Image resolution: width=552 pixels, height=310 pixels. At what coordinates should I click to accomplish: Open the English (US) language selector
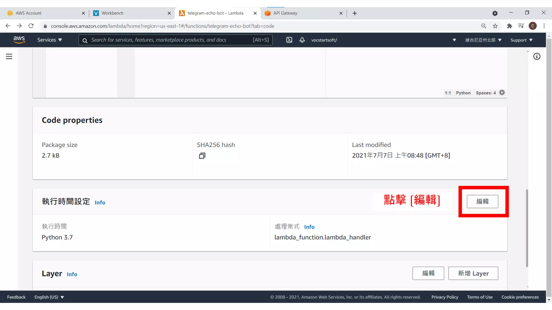point(49,297)
